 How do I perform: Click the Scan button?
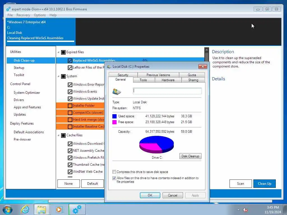point(240,184)
